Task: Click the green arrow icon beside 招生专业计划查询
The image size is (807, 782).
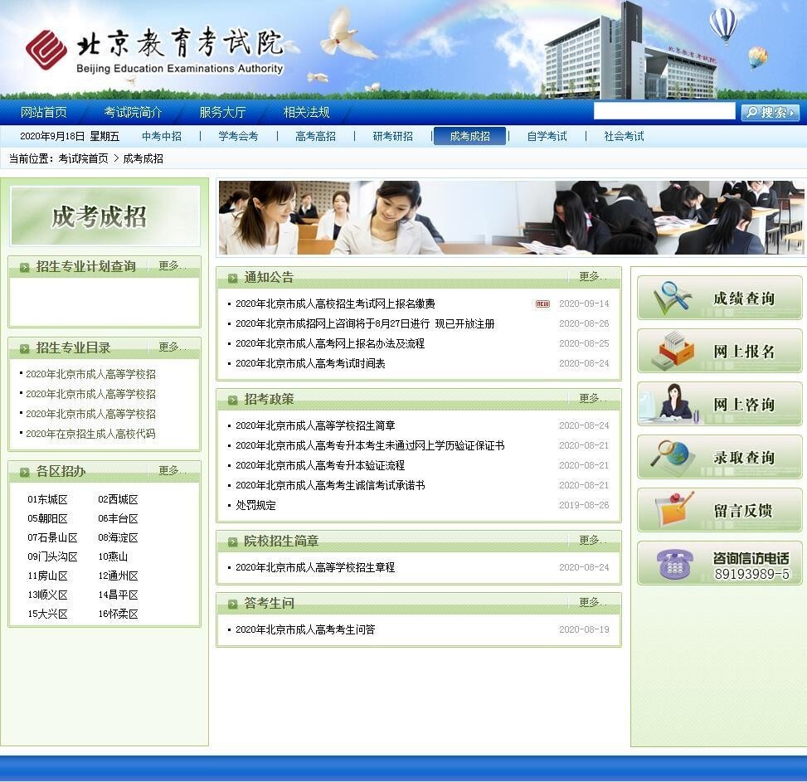Action: click(24, 267)
